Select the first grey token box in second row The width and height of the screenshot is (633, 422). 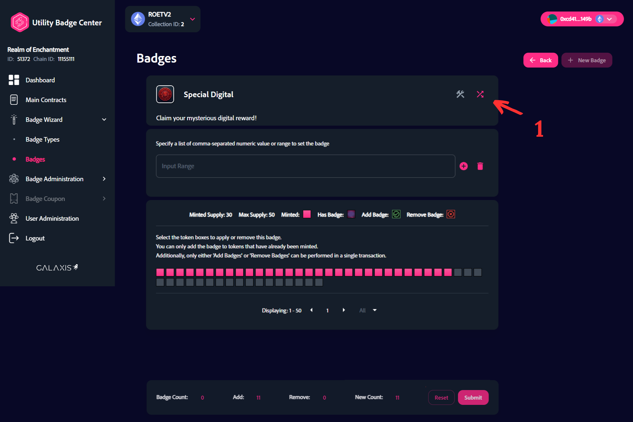pyautogui.click(x=160, y=282)
